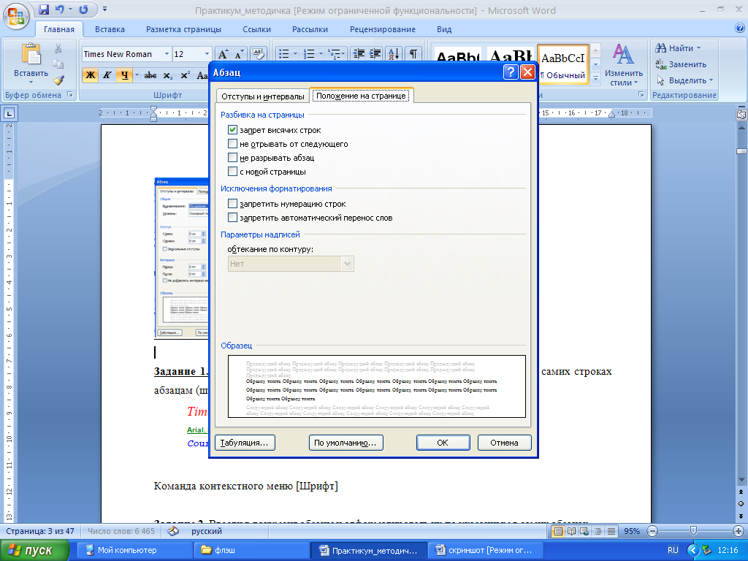This screenshot has width=748, height=561.
Task: Click dialog help question mark button
Action: point(510,72)
